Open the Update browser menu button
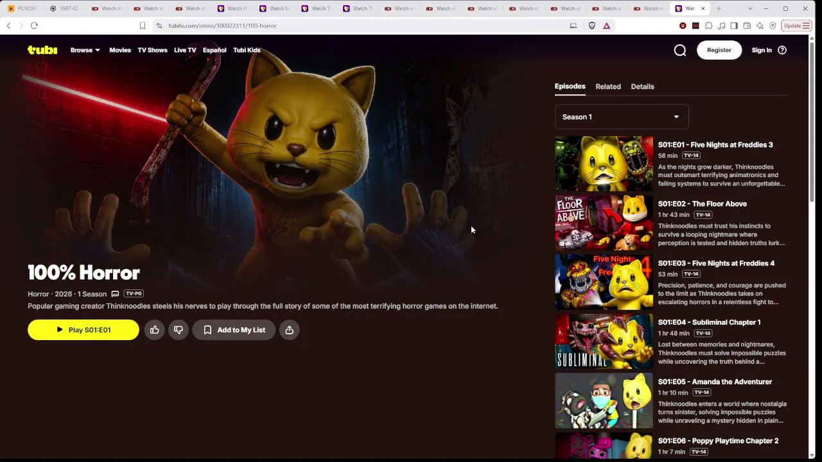Image resolution: width=822 pixels, height=462 pixels. pyautogui.click(x=797, y=26)
